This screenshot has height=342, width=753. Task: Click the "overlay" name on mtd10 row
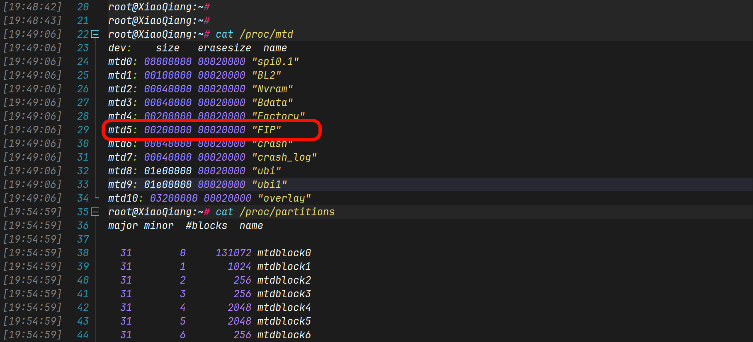pos(284,198)
